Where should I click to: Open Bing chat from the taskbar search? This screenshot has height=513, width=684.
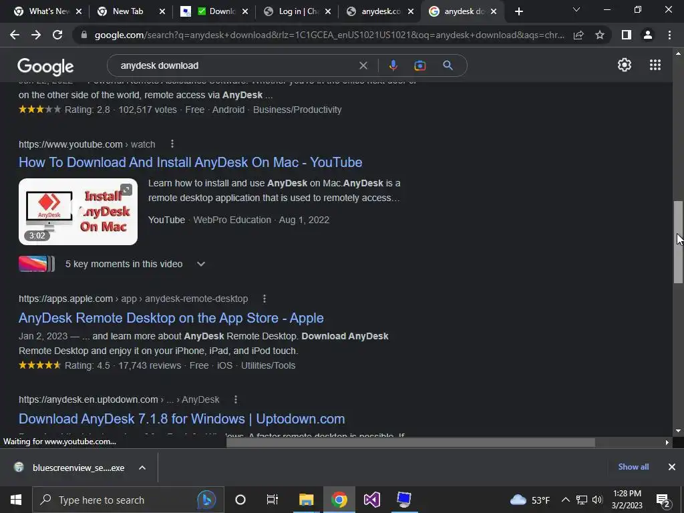pyautogui.click(x=206, y=500)
